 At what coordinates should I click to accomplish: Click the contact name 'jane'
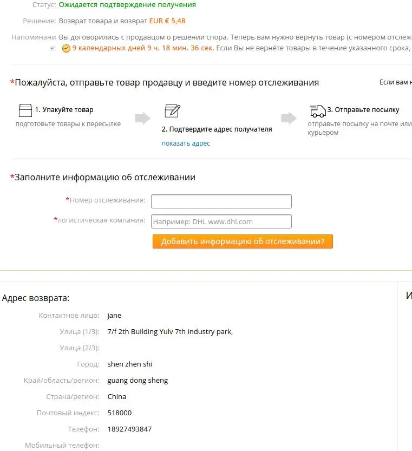[114, 316]
